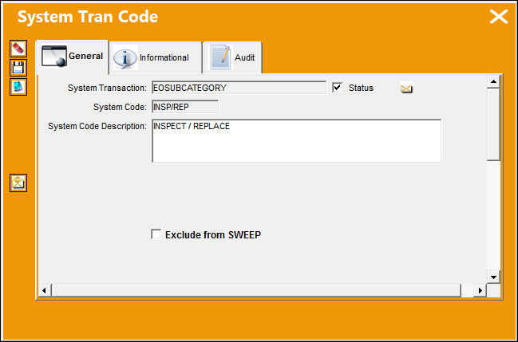Viewport: 518px width, 342px height.
Task: Switch to the General tab
Action: 72,57
